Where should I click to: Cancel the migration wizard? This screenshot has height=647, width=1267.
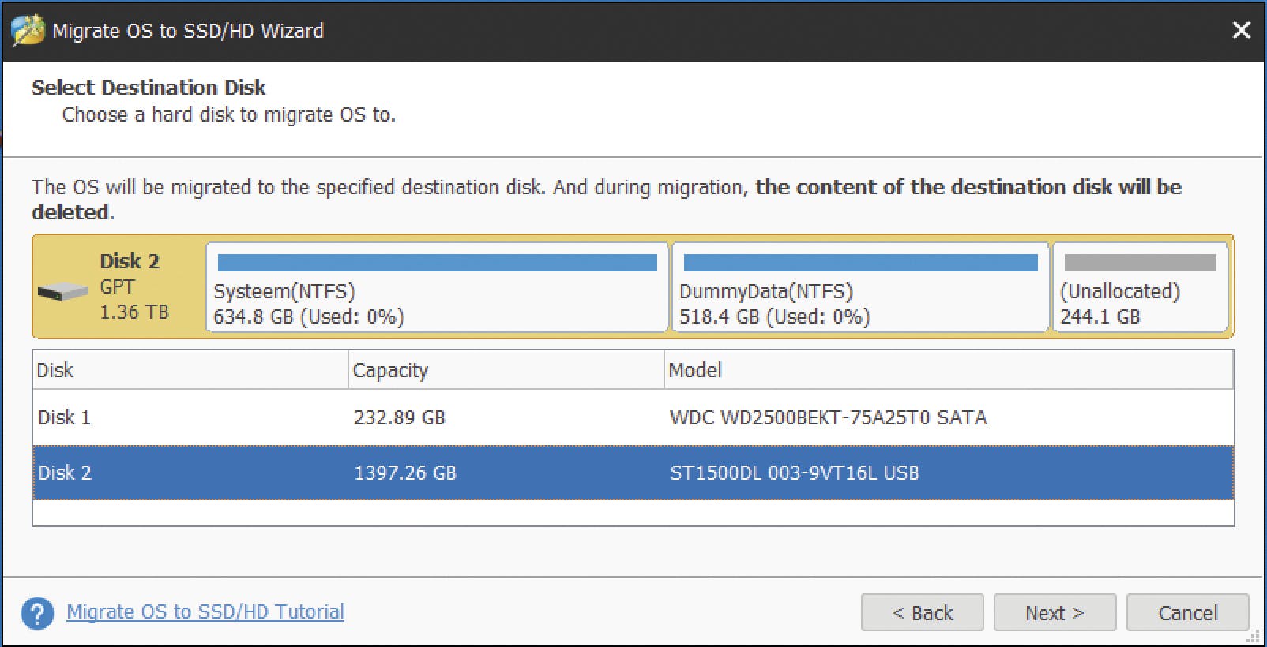tap(1187, 612)
